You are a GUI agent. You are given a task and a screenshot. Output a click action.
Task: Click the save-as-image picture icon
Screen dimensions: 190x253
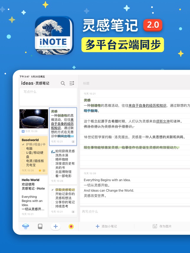pyautogui.click(x=155, y=226)
